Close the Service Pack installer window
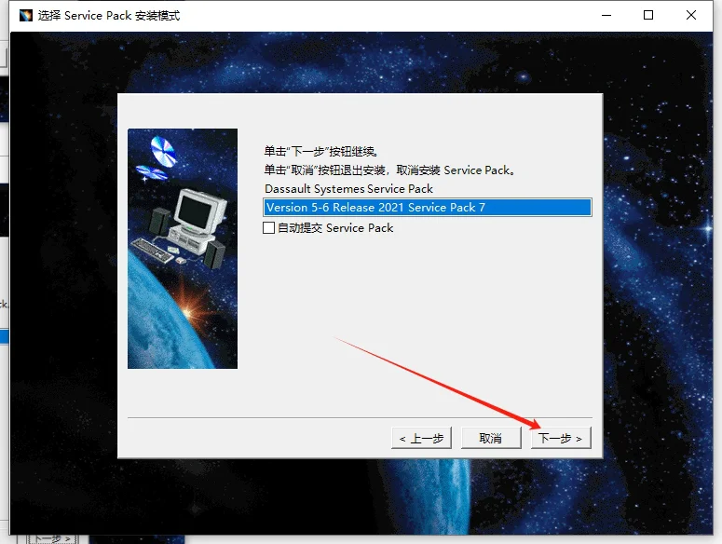 (x=691, y=15)
